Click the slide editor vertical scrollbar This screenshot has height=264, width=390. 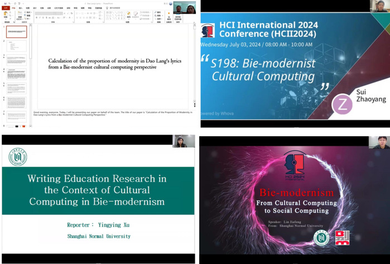click(x=195, y=61)
